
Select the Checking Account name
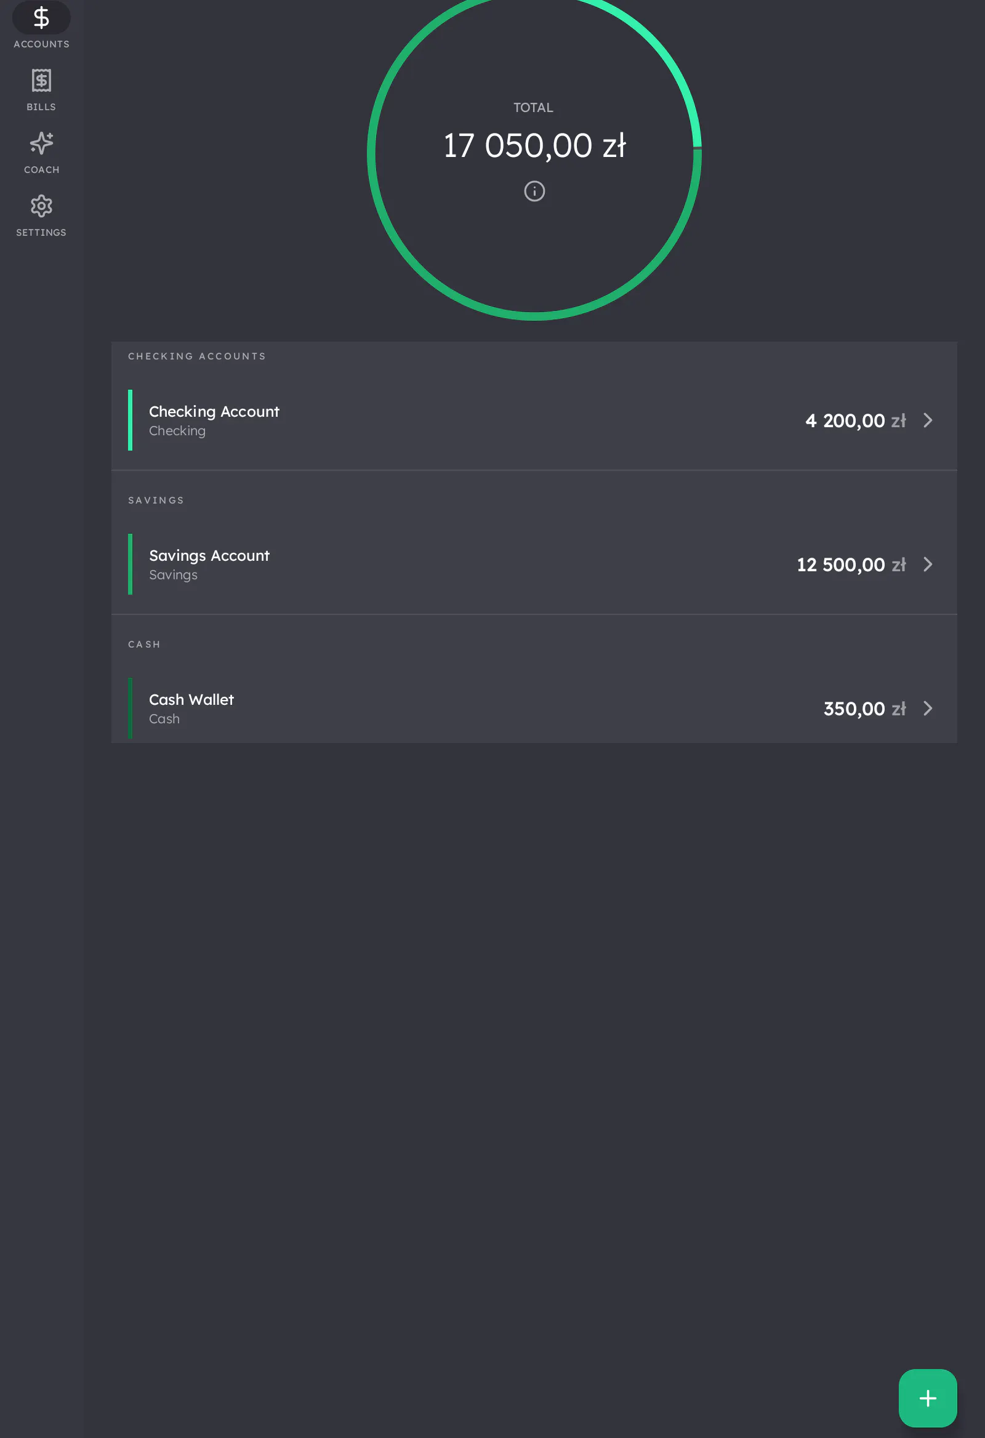(x=214, y=411)
